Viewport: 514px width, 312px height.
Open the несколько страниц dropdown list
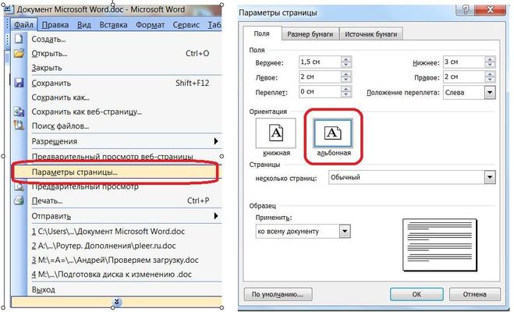pos(489,179)
